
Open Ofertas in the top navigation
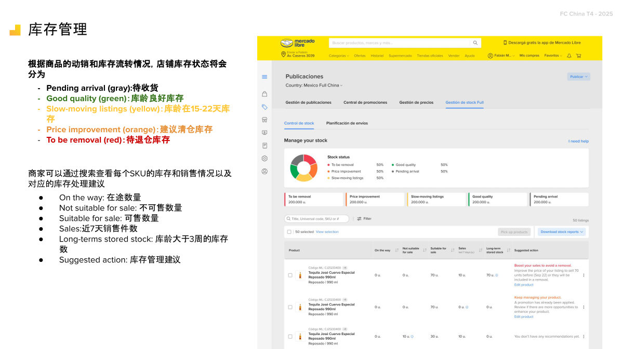point(360,56)
